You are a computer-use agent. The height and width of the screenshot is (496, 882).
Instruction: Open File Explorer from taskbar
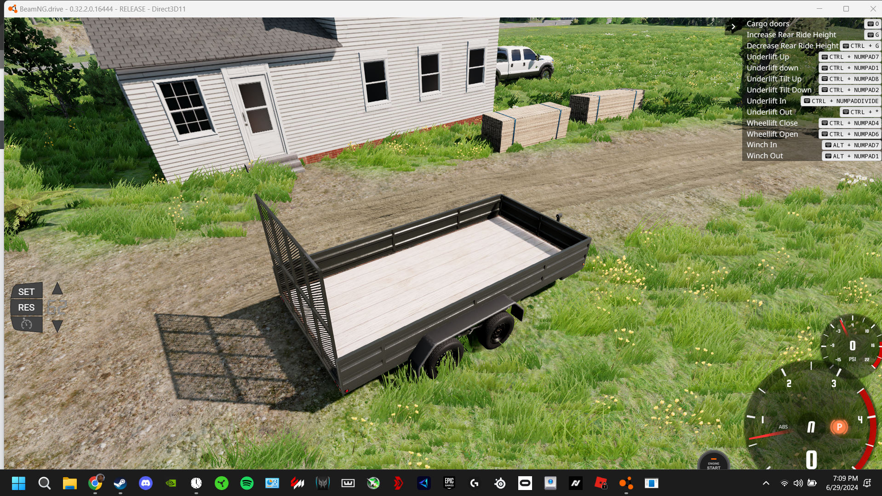[x=69, y=483]
